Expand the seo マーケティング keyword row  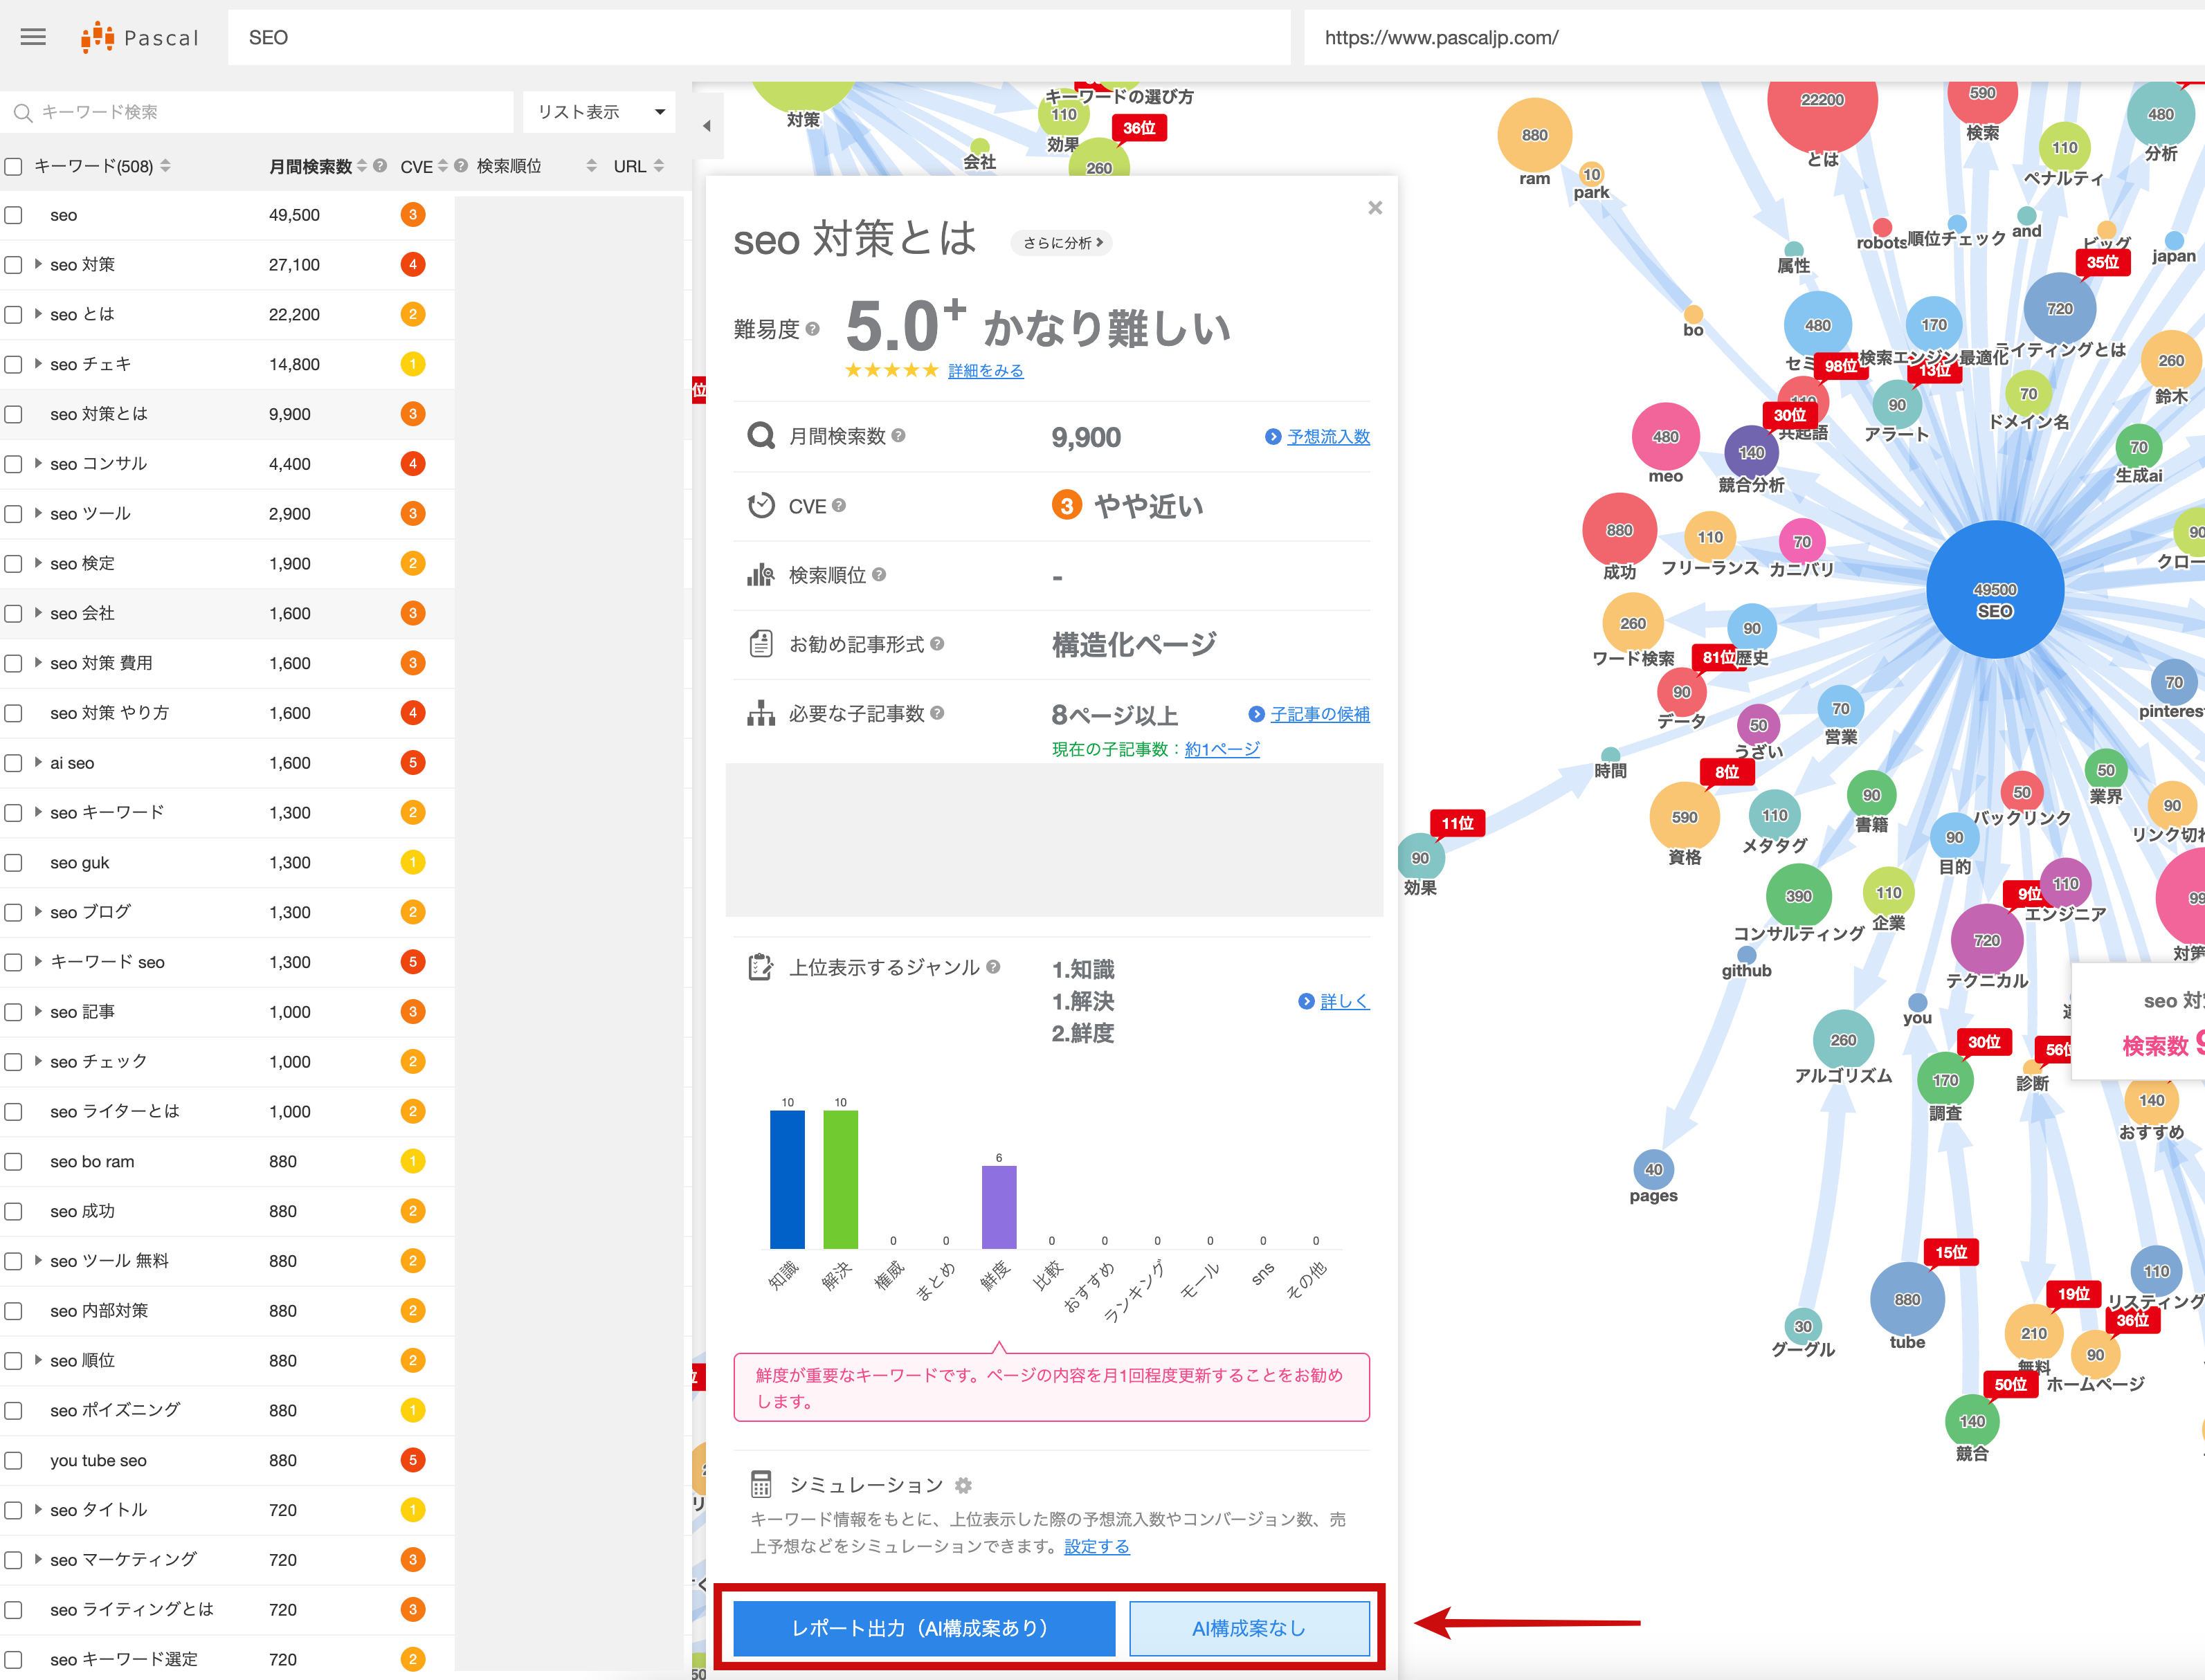pyautogui.click(x=38, y=1559)
